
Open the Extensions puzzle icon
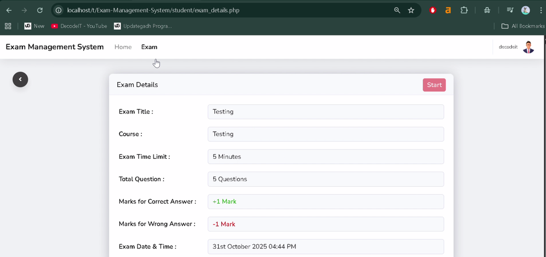coord(464,10)
